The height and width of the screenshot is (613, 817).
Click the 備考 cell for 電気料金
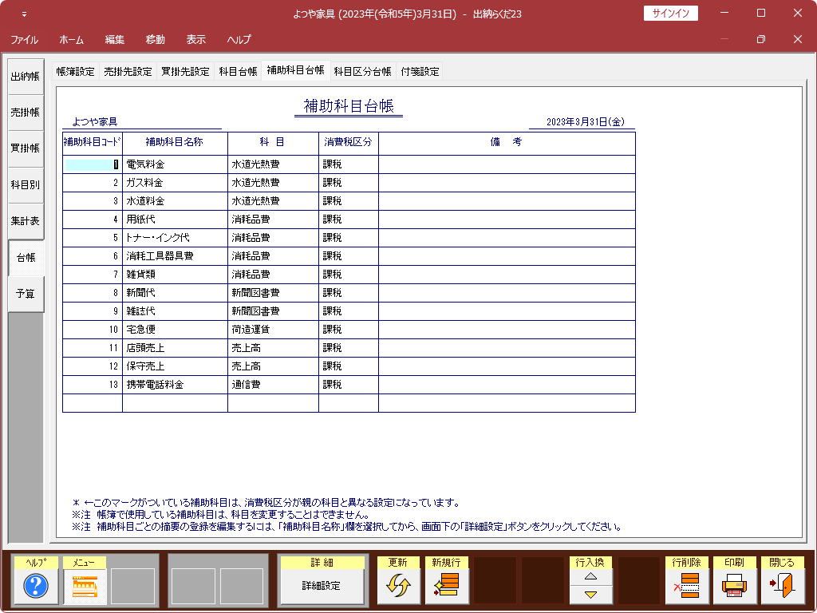507,164
